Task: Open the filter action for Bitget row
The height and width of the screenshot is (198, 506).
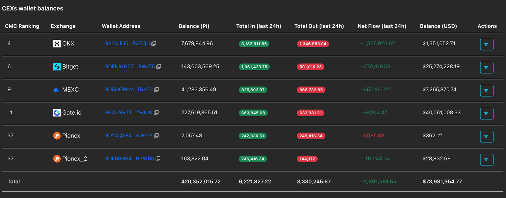Action: point(486,68)
